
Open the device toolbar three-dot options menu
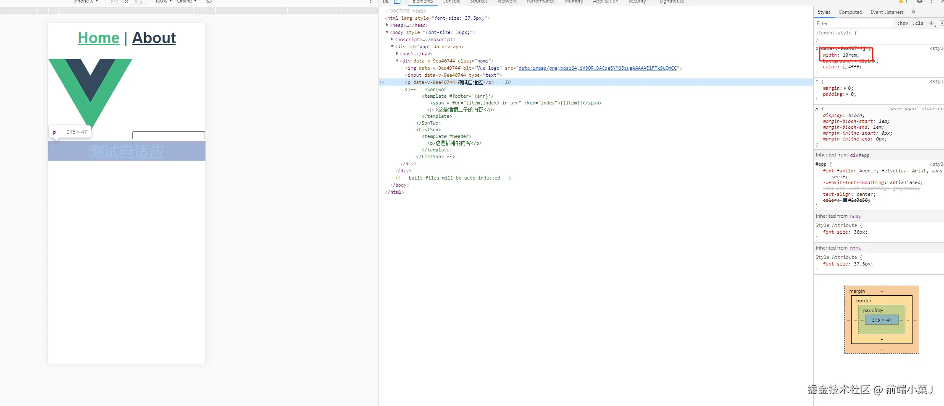click(371, 1)
